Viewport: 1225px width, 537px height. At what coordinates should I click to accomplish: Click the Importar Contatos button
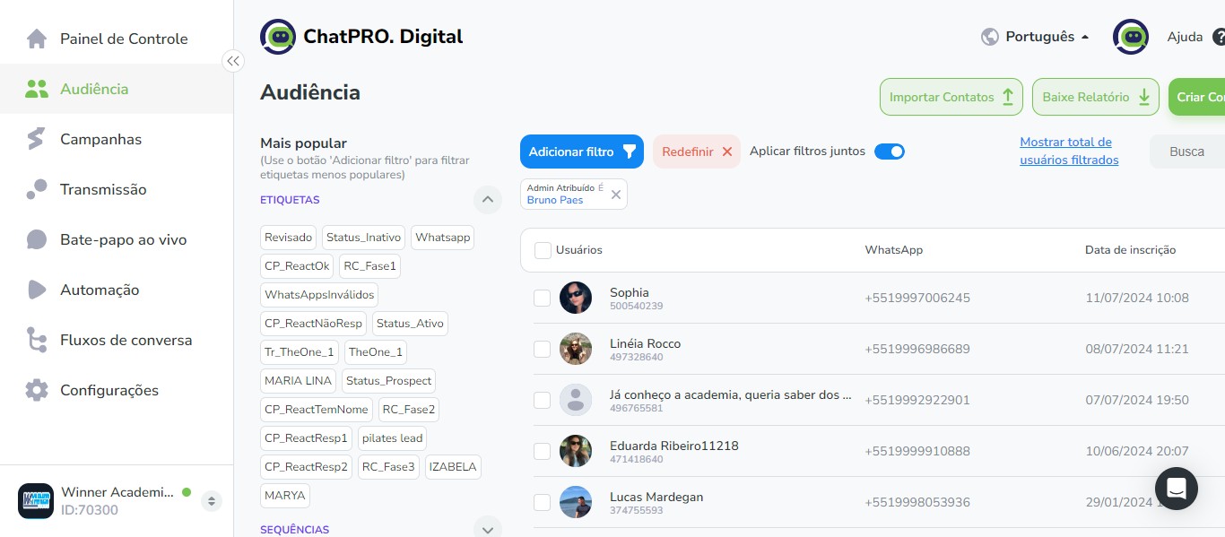tap(951, 97)
